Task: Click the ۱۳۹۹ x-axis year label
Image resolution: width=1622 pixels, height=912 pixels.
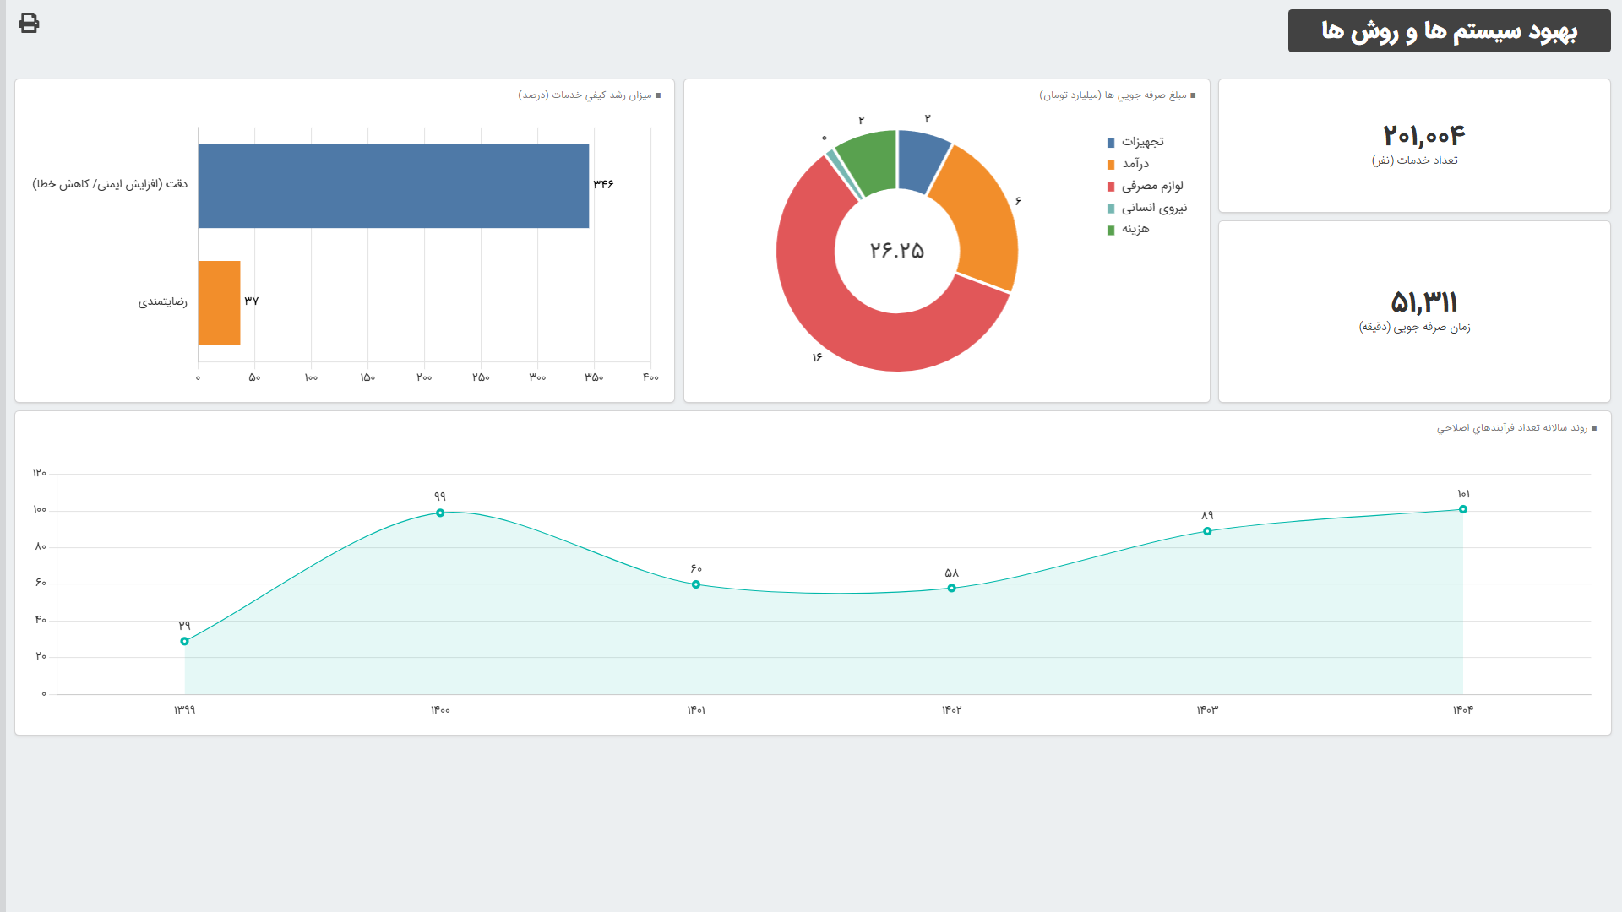Action: 185,710
